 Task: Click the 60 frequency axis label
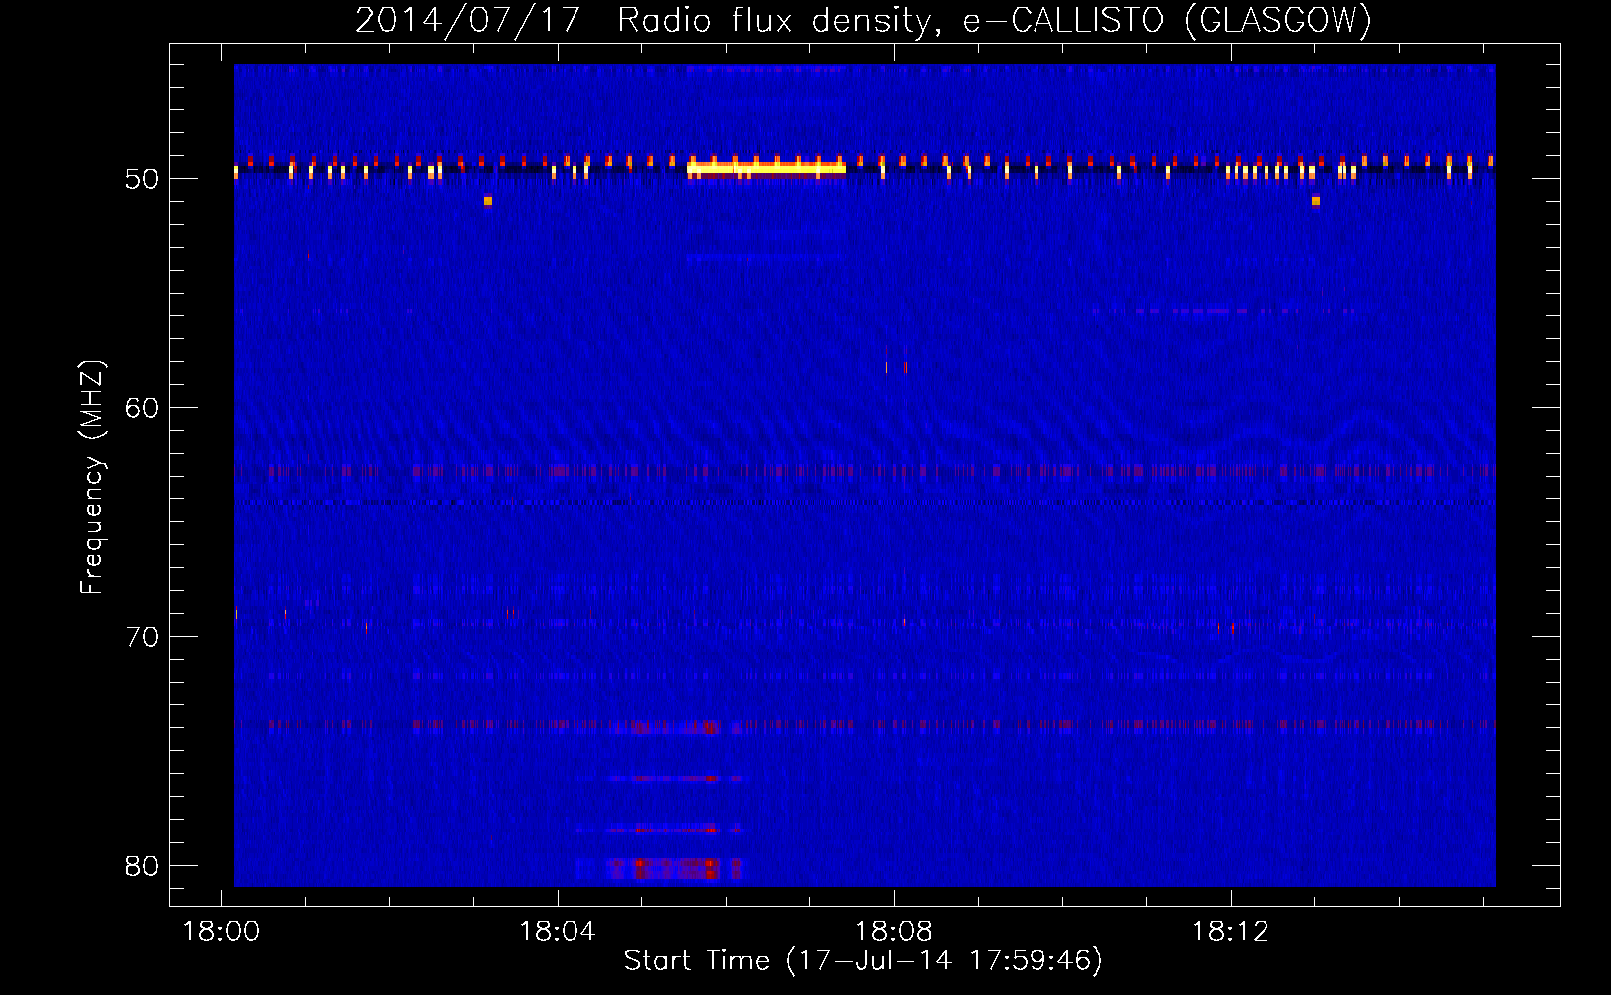(x=142, y=408)
